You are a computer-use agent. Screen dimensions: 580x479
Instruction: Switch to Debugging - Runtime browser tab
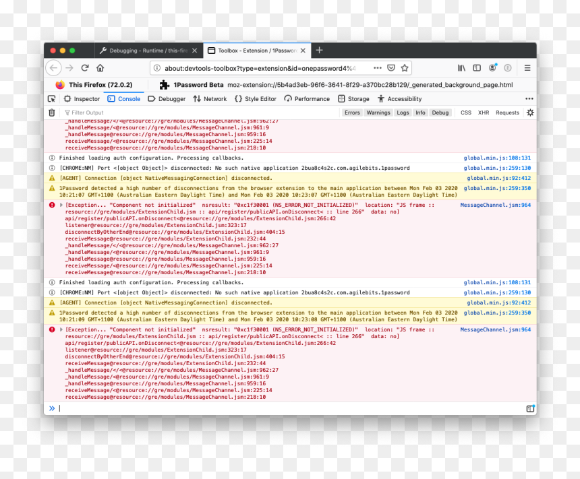(148, 51)
